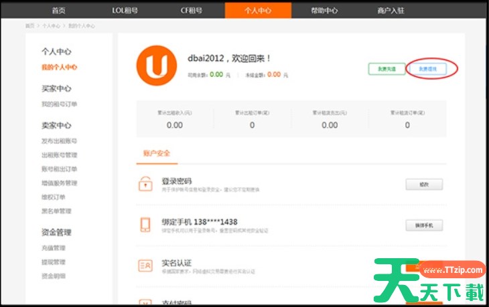The width and height of the screenshot is (489, 307).
Task: Open 我的个人中心 in the sidebar
Action: pos(59,68)
